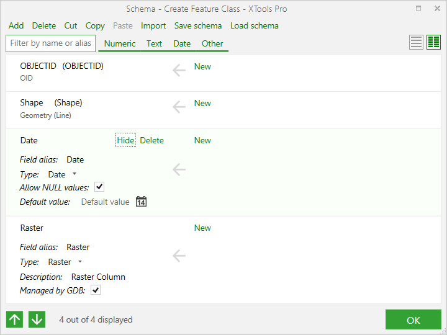Click the left arrow in Shape row
447x335 pixels.
[179, 107]
